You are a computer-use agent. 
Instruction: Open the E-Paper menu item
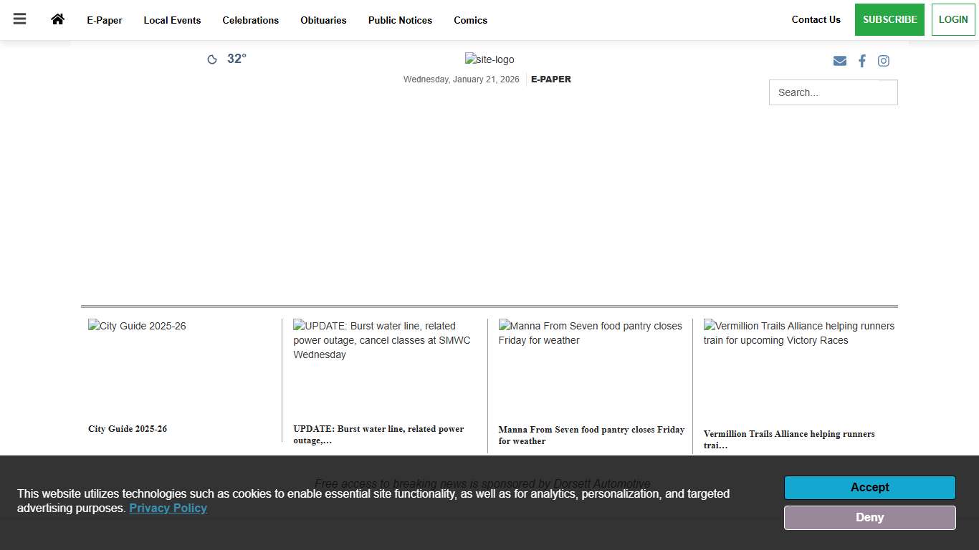[105, 20]
